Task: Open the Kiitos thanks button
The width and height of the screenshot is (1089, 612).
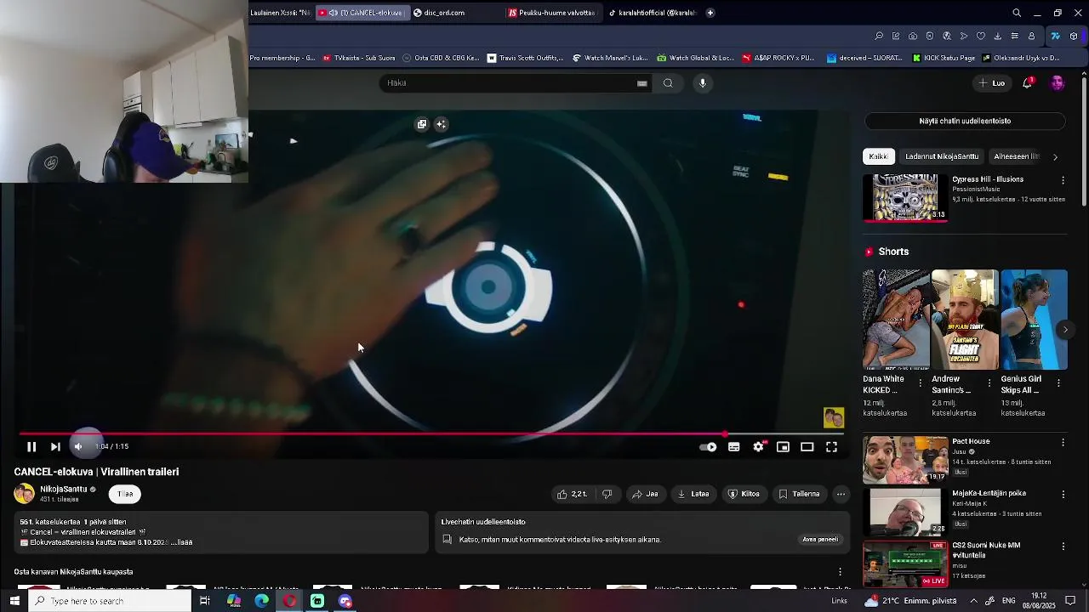Action: pyautogui.click(x=744, y=494)
